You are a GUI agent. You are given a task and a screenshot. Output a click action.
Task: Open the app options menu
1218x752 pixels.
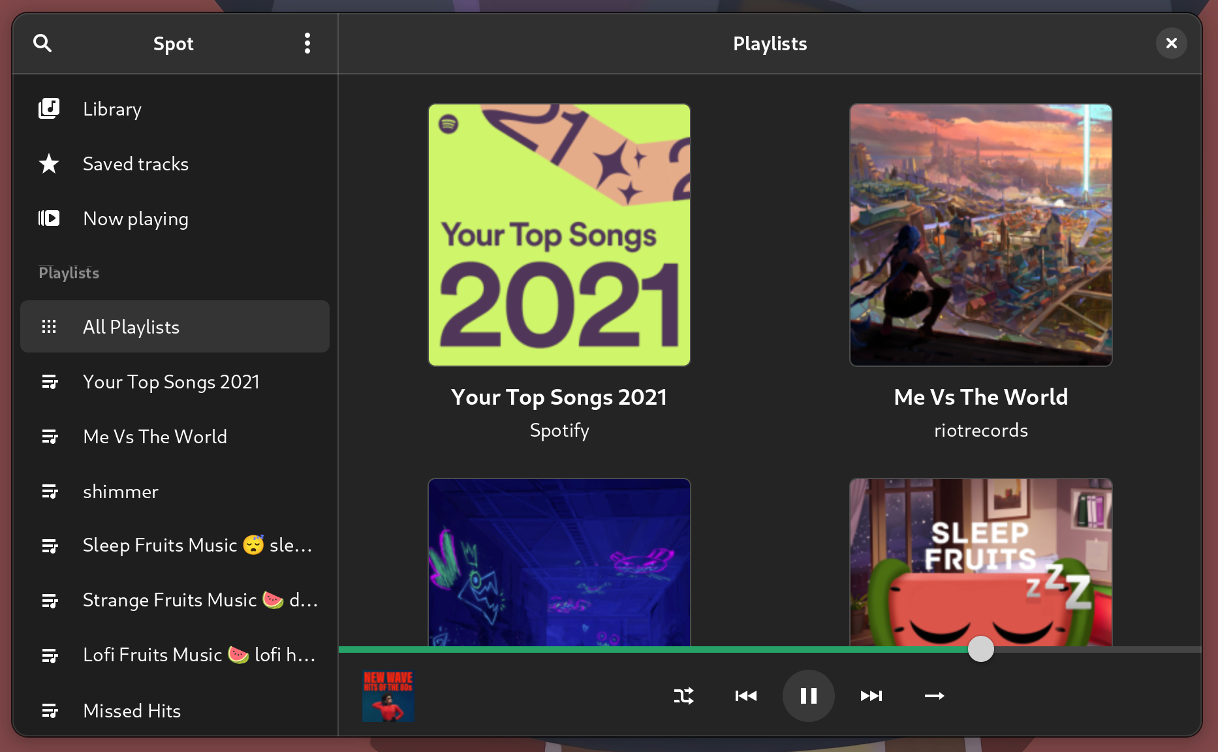[x=307, y=43]
